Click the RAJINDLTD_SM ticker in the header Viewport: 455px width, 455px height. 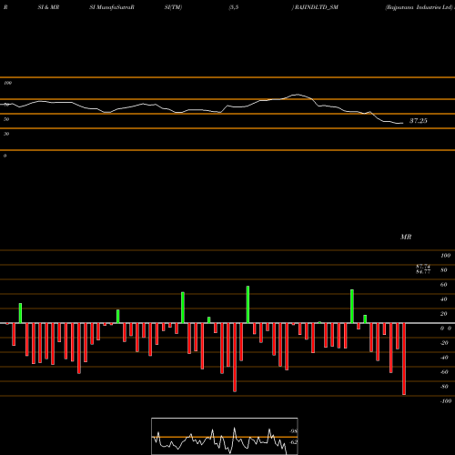pyautogui.click(x=316, y=7)
